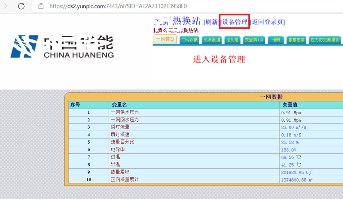
Task: Click the 一网数据 table title
Action: [x=271, y=97]
